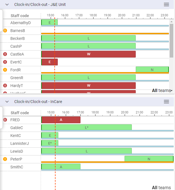Image resolution: width=175 pixels, height=190 pixels.
Task: Click the red alert icon beside CastleA
Action: pos(5,54)
